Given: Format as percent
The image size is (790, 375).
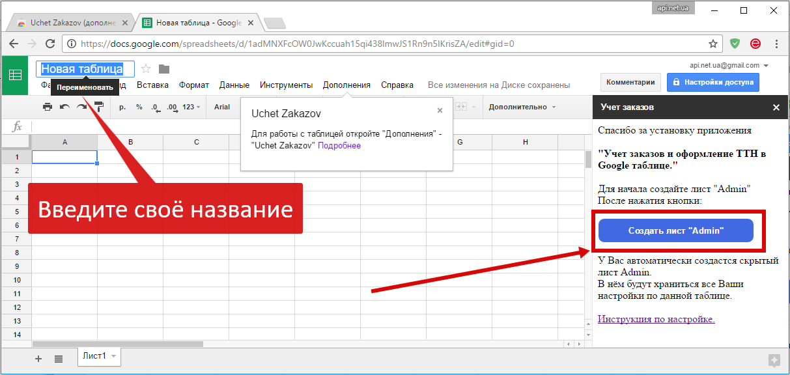Looking at the screenshot, I should [139, 107].
